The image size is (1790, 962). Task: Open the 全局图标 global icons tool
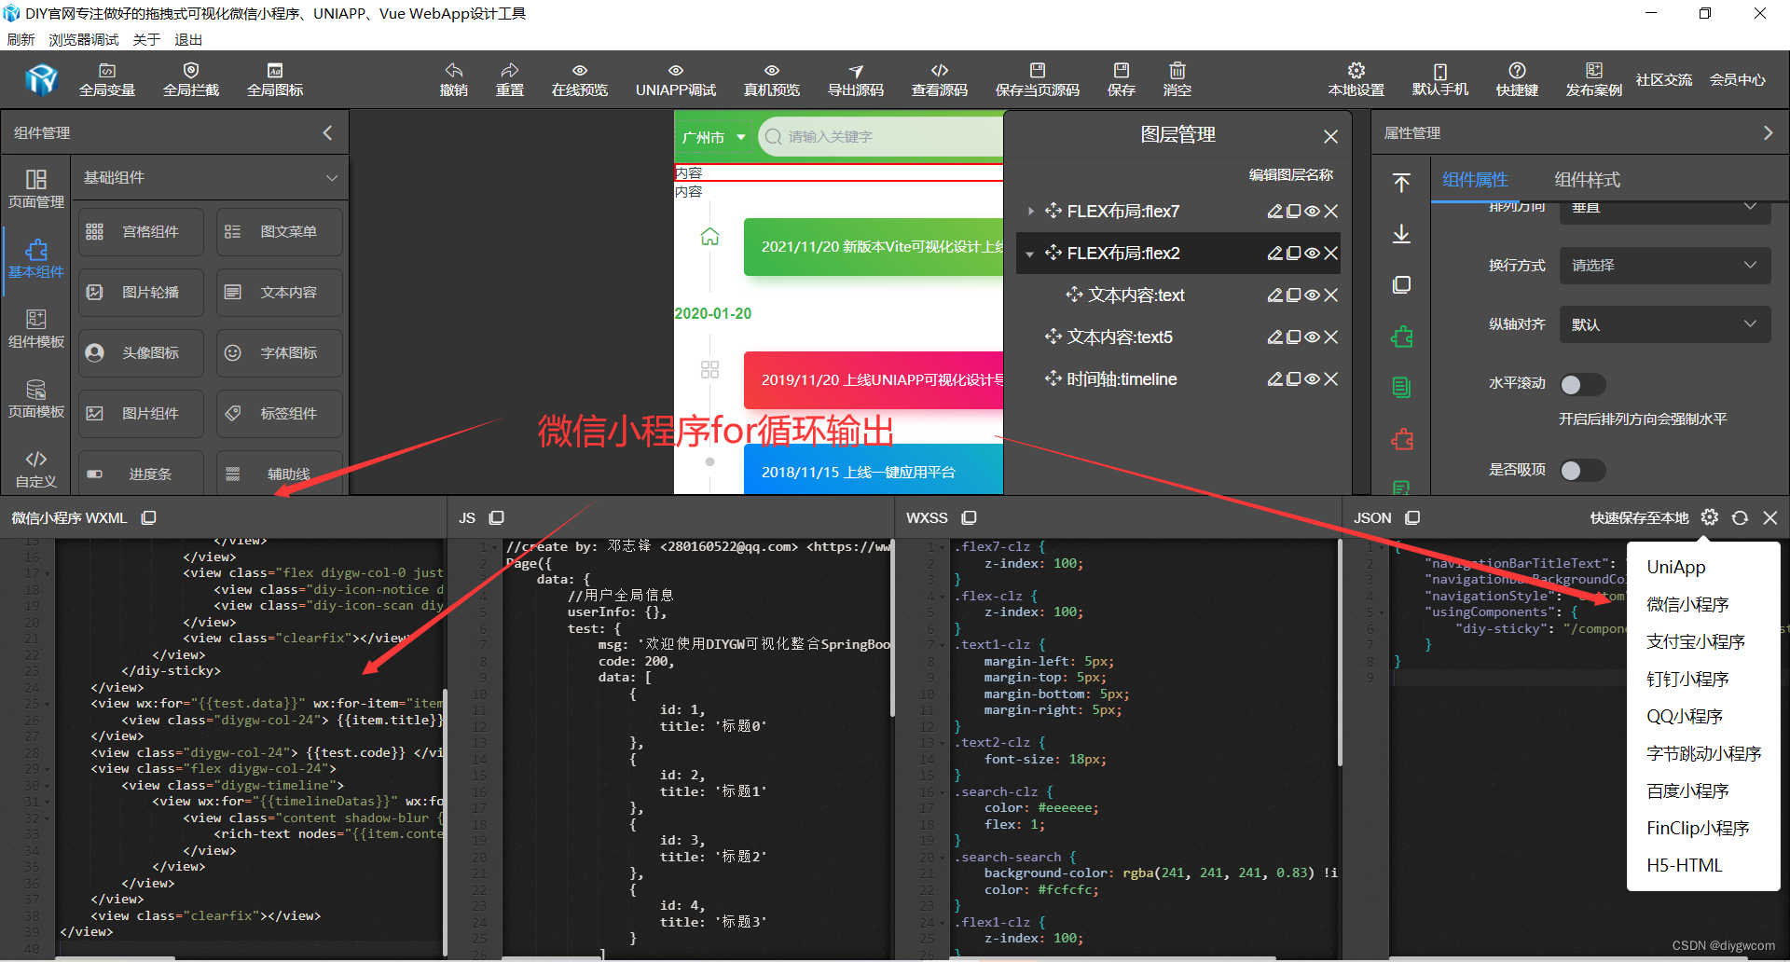tap(275, 79)
